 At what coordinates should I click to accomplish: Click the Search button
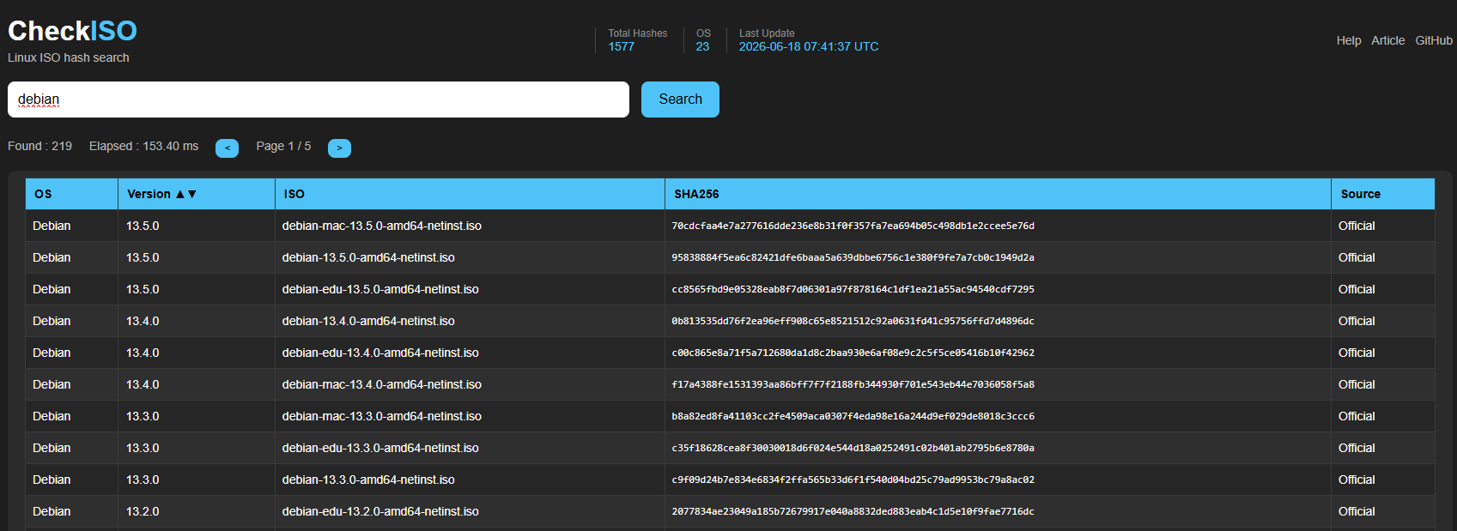tap(680, 100)
